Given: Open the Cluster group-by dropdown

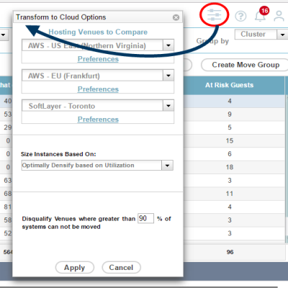Looking at the screenshot, I should [282, 35].
